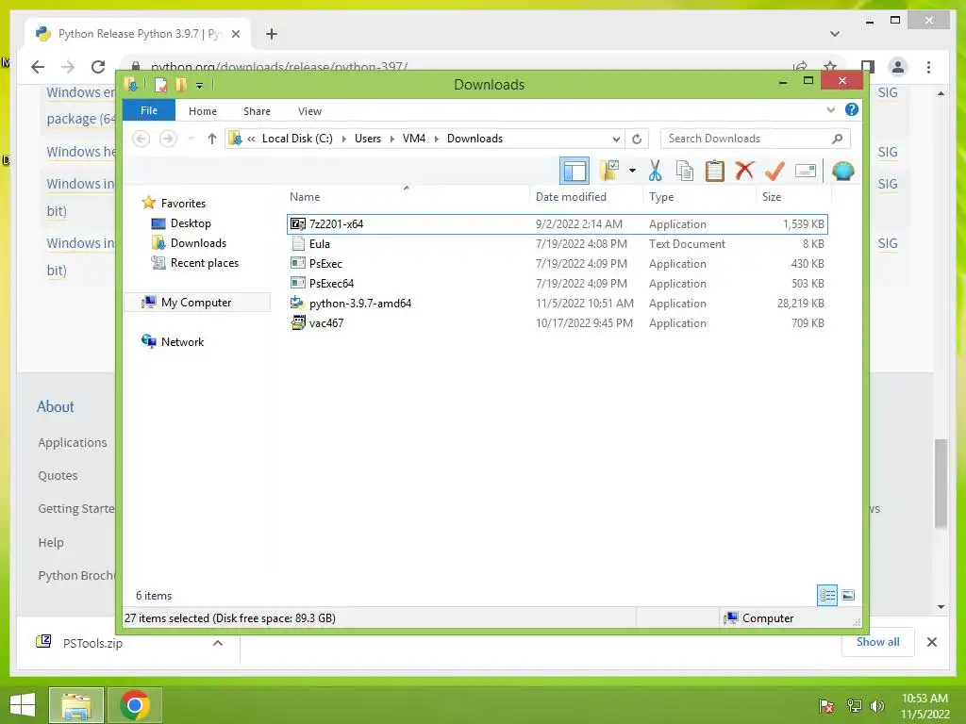Open Chrome three-dot menu
This screenshot has height=724, width=966.
tap(928, 67)
